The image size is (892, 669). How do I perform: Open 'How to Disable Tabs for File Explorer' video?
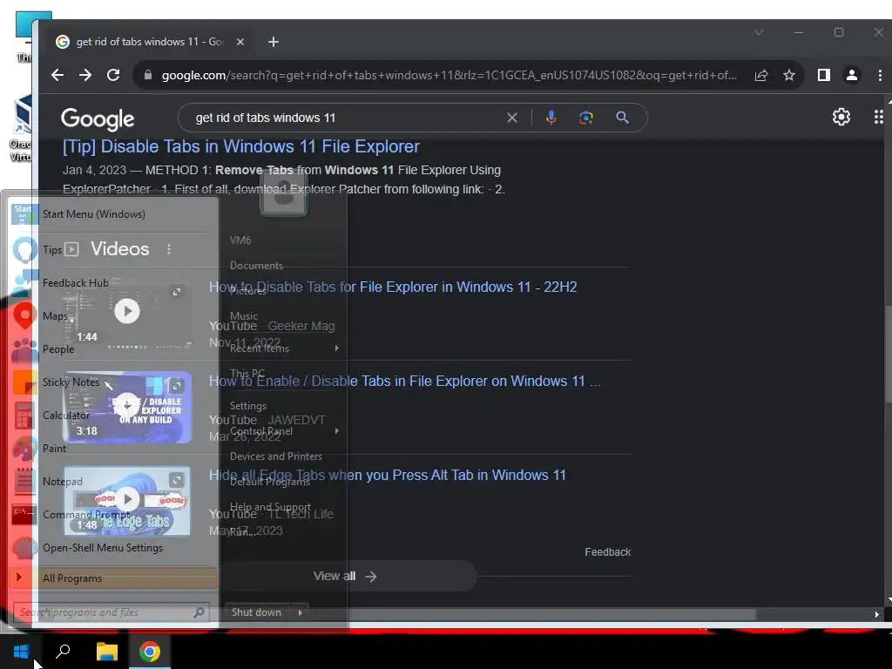point(393,287)
